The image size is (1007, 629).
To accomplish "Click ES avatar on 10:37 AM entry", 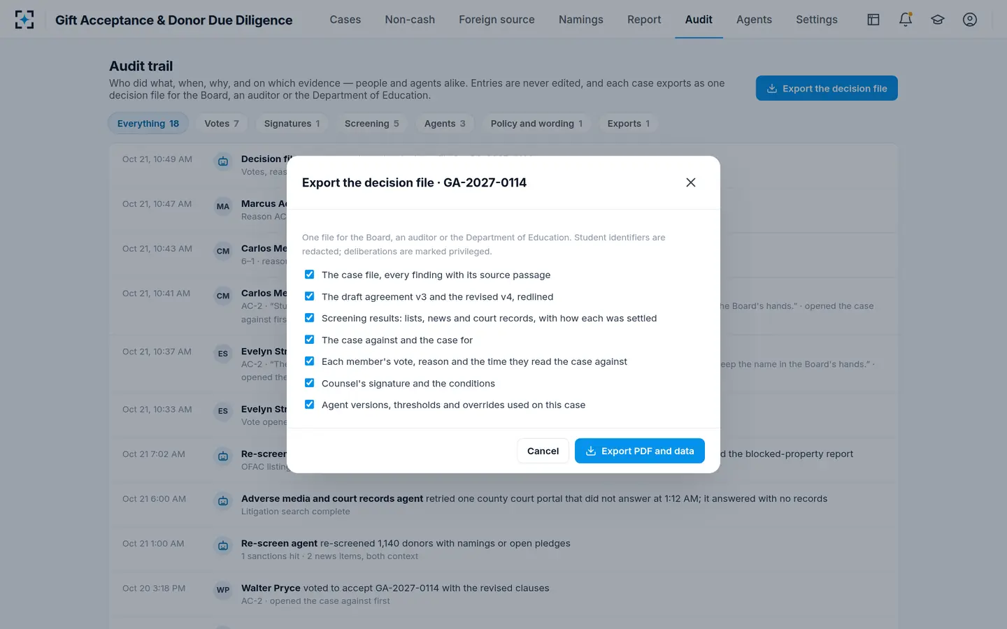I will pos(223,354).
